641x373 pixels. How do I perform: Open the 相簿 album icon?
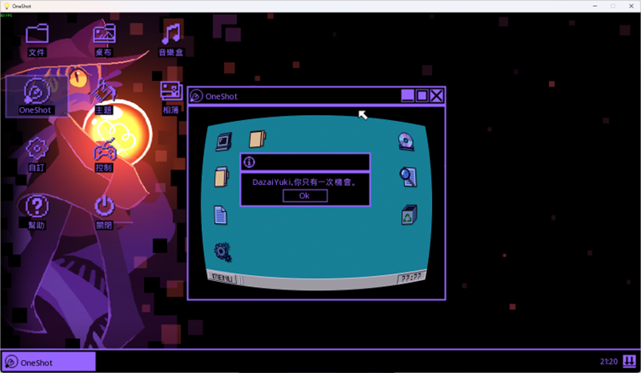[171, 94]
